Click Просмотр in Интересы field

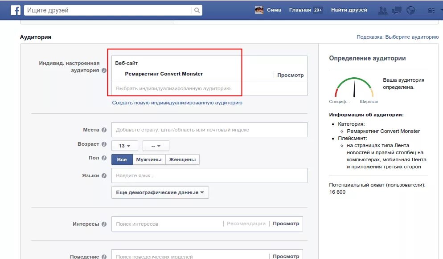pyautogui.click(x=286, y=223)
